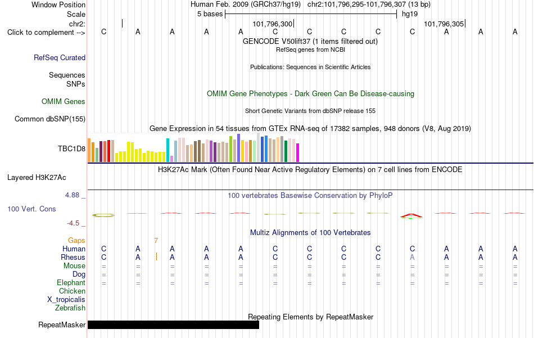This screenshot has width=534, height=338.
Task: Click the TBC1D8 gene expression label
Action: 71,148
